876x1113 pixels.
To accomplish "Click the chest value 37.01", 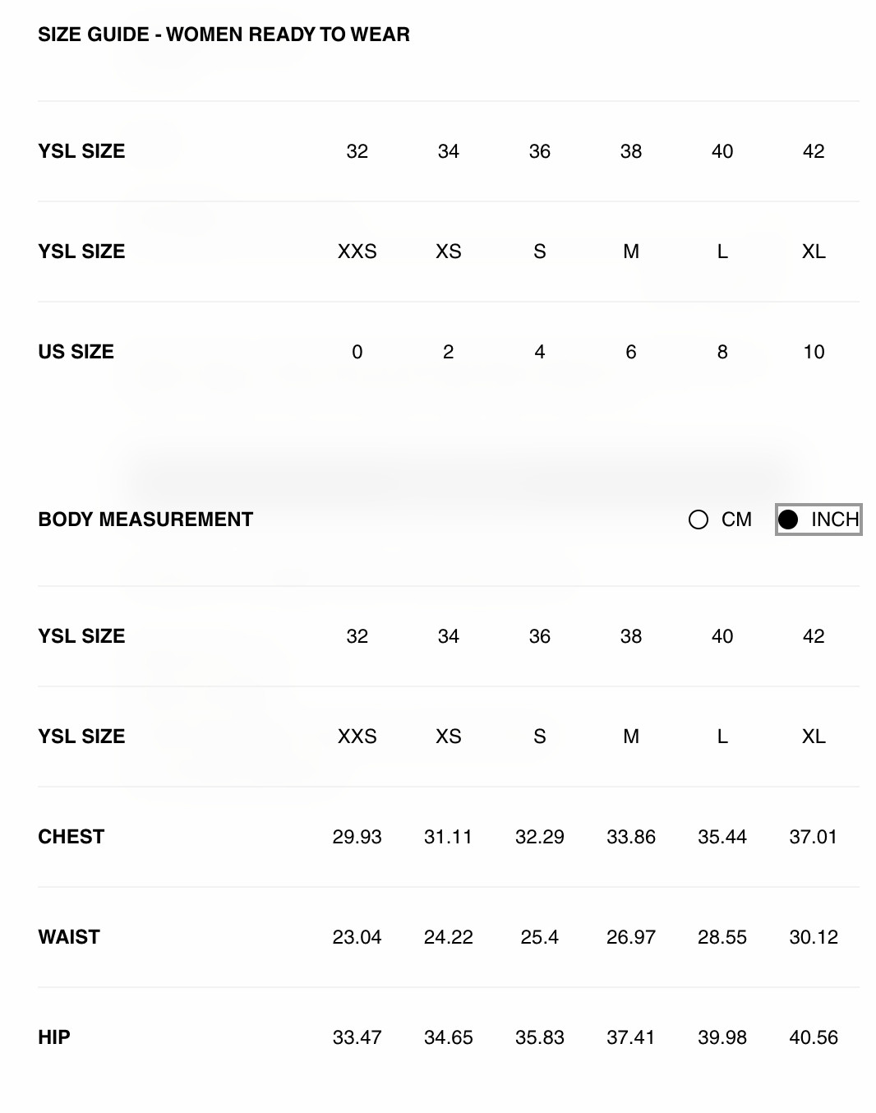I will (814, 837).
